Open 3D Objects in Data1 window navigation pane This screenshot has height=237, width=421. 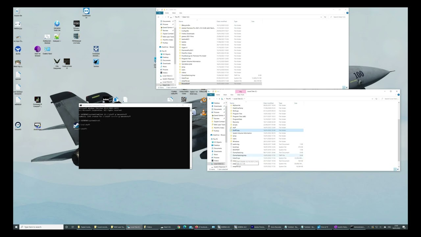[x=167, y=54]
